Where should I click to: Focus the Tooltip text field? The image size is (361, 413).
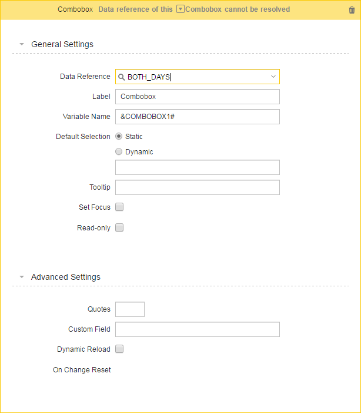point(198,187)
